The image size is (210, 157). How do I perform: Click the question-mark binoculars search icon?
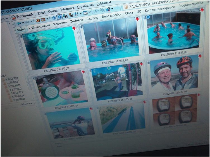(71, 15)
